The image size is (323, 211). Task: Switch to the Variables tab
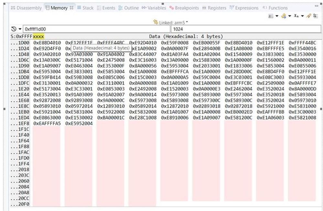pos(154,8)
